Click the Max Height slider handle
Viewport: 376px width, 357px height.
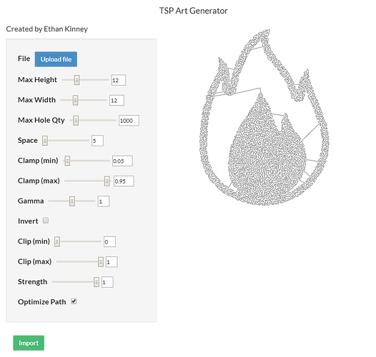[x=76, y=80]
